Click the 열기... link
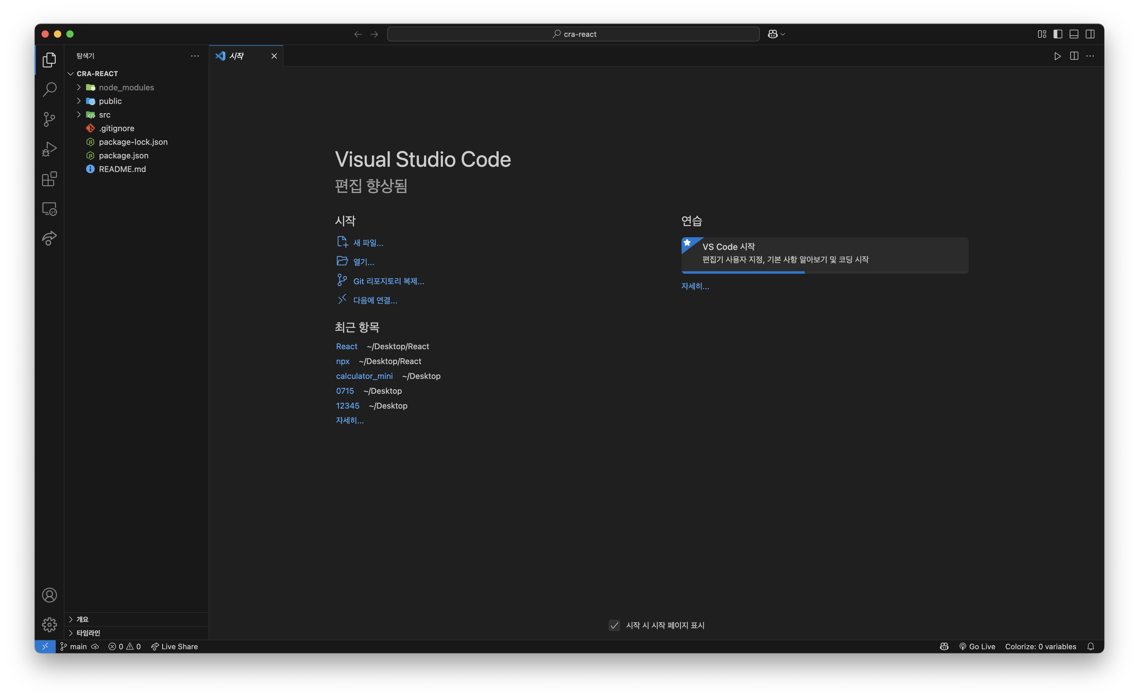1139x699 pixels. click(356, 262)
